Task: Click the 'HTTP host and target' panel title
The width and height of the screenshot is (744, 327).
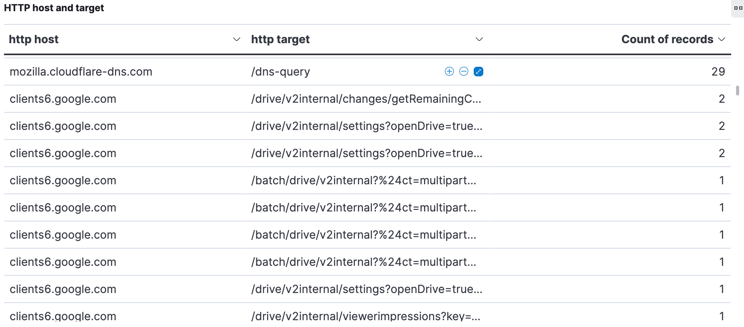Action: tap(54, 8)
